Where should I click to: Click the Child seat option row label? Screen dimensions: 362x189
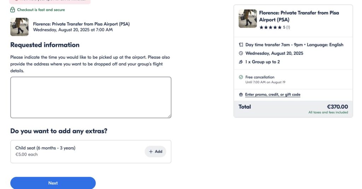point(45,148)
